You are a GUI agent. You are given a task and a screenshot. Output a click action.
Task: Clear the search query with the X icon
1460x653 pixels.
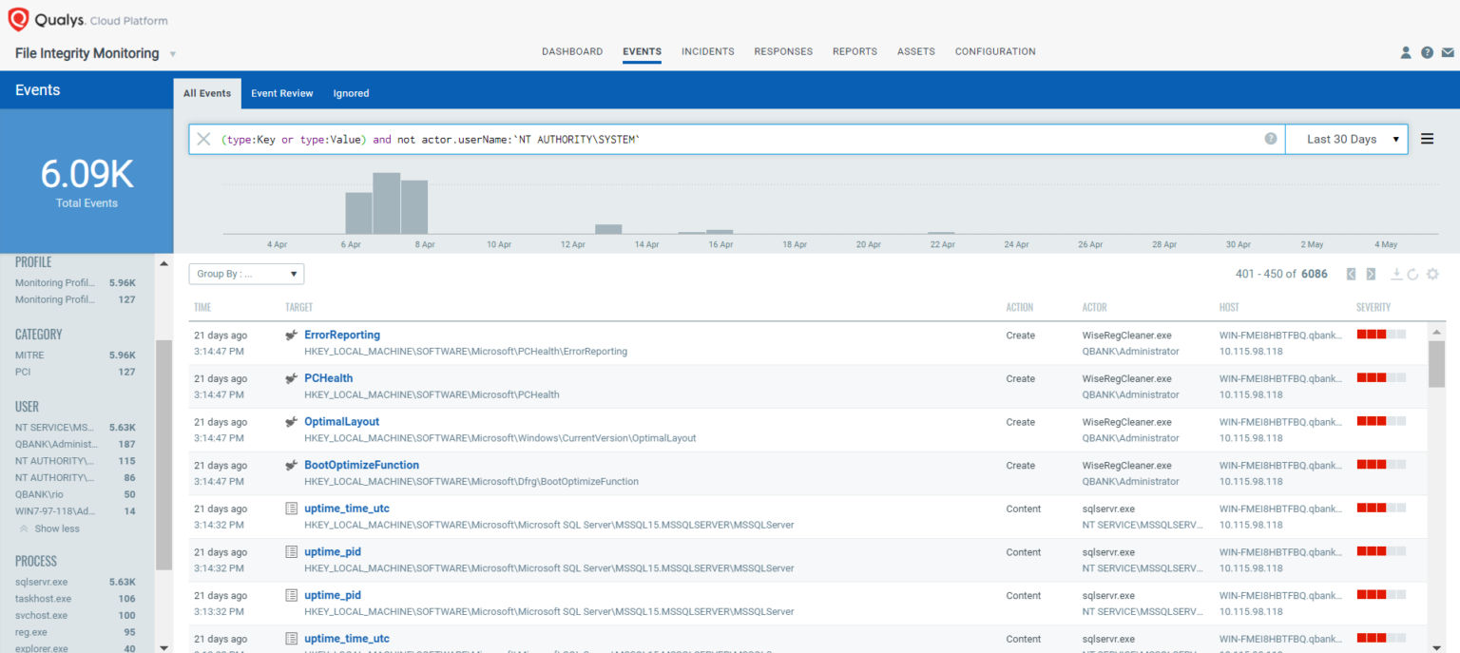[203, 139]
